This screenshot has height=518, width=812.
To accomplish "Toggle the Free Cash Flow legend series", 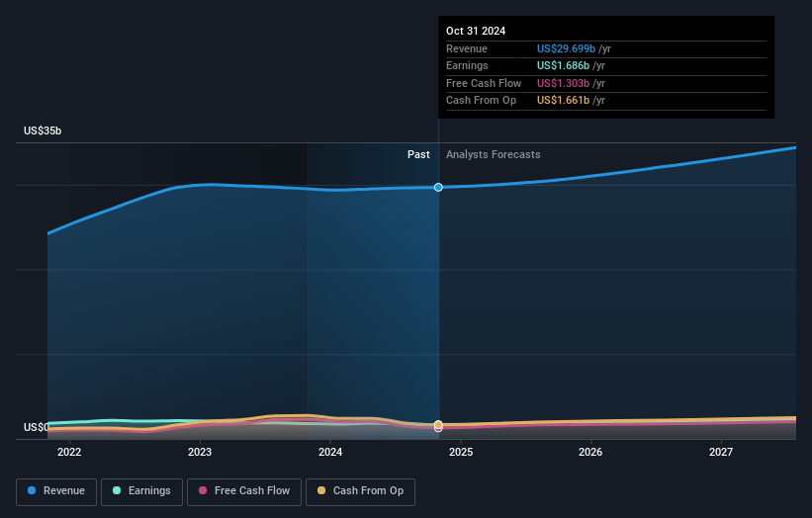I will click(x=244, y=491).
